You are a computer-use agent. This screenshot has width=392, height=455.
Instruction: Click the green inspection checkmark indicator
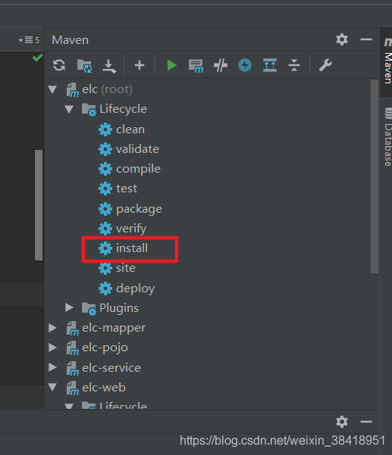click(x=37, y=58)
